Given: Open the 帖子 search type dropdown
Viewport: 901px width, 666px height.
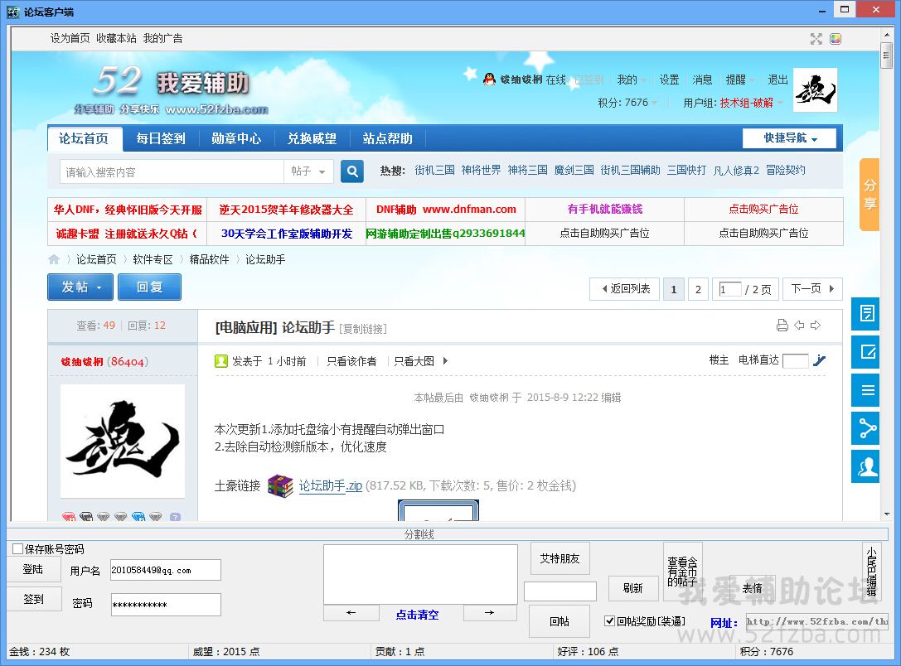Looking at the screenshot, I should 308,171.
